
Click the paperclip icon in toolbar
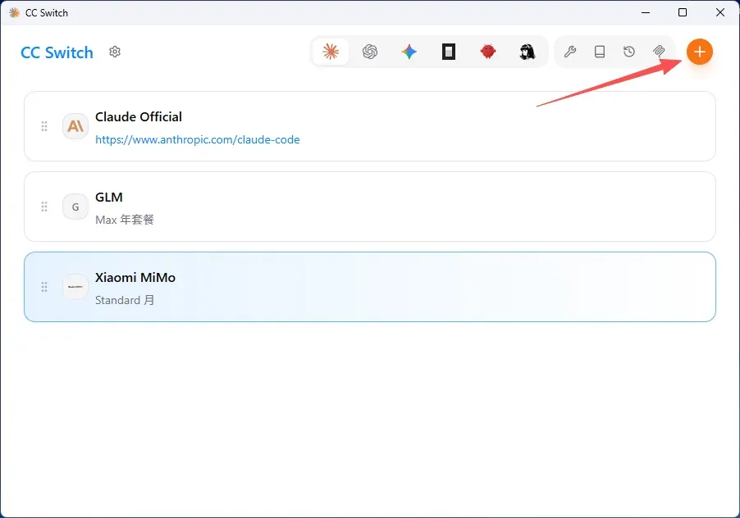click(659, 52)
